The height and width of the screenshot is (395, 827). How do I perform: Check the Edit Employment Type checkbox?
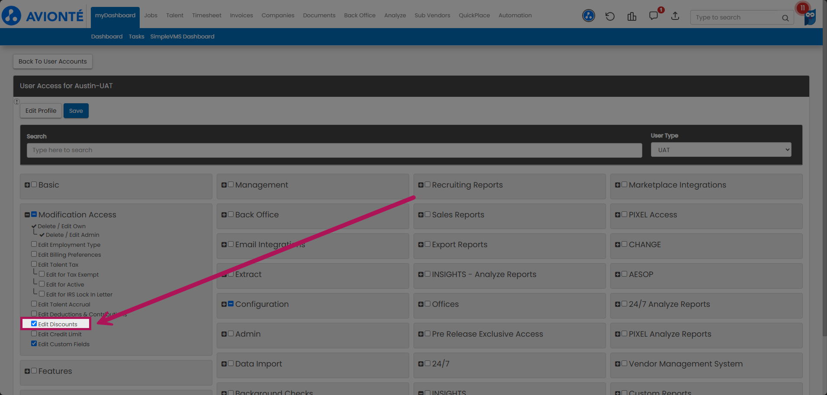pos(34,244)
